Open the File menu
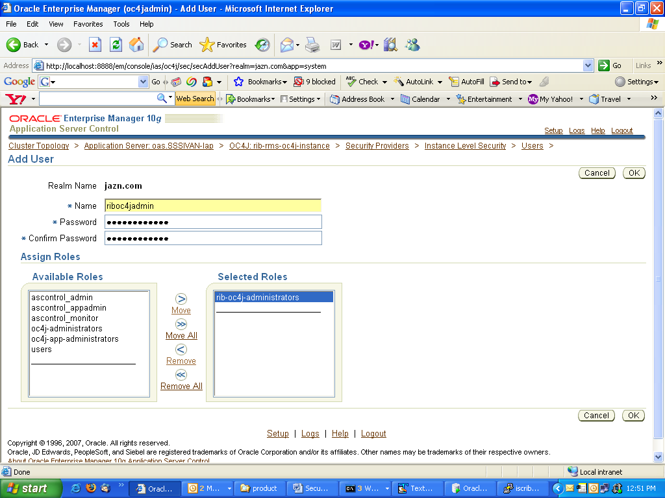Image resolution: width=665 pixels, height=498 pixels. click(11, 24)
